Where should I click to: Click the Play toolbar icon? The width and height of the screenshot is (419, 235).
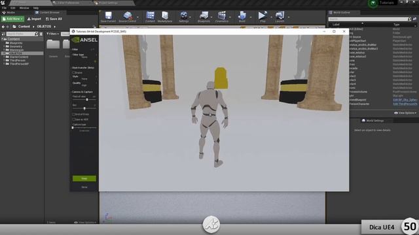263,16
